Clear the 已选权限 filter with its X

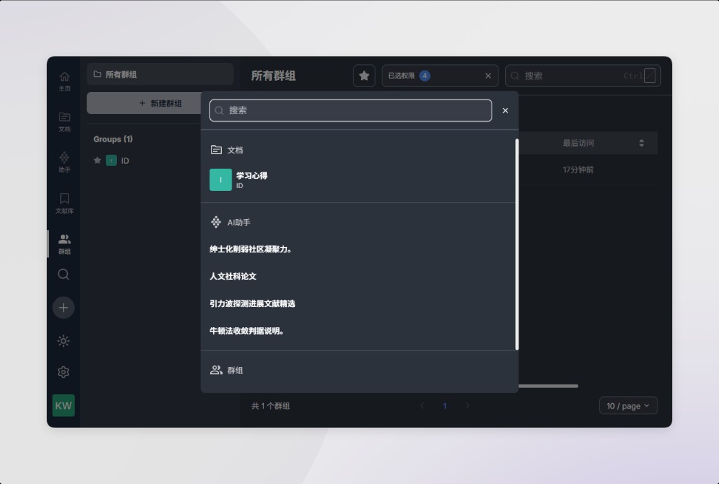[488, 75]
